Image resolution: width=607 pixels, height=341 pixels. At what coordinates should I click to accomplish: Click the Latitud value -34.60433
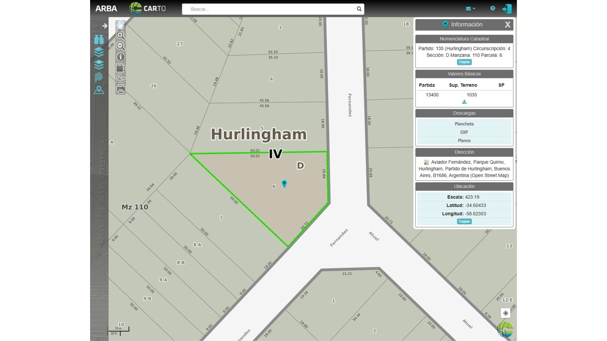[475, 205]
